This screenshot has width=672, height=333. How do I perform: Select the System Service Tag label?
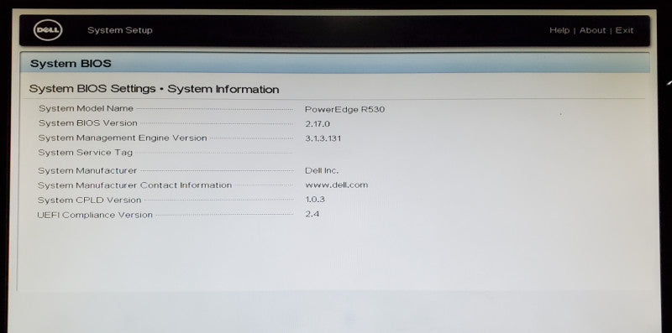(x=86, y=153)
